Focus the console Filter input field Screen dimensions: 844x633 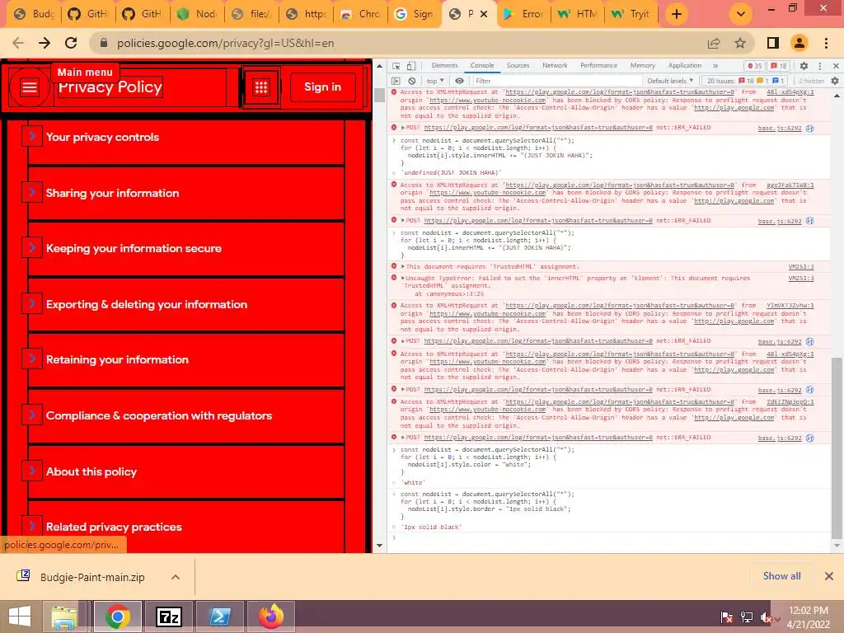556,81
